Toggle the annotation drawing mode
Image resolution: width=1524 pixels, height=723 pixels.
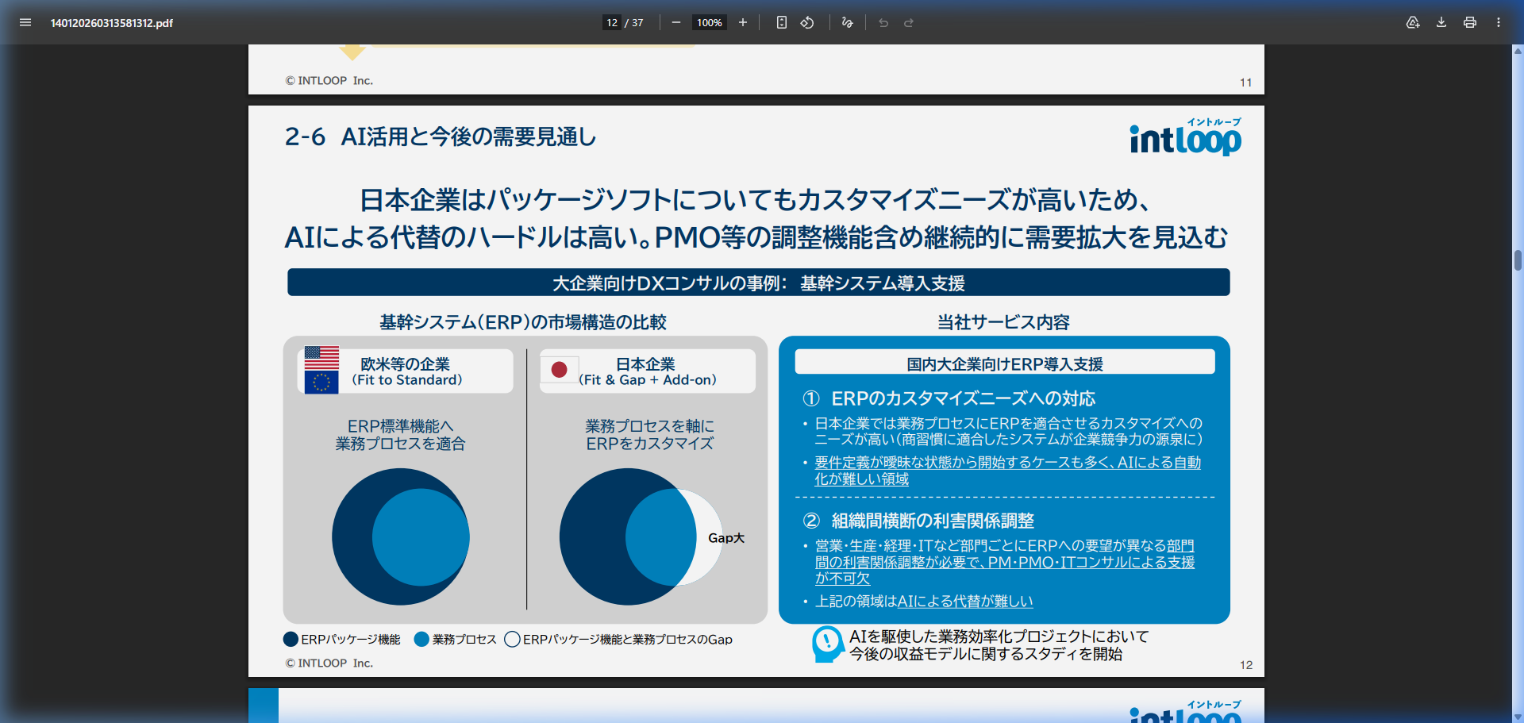pyautogui.click(x=847, y=22)
